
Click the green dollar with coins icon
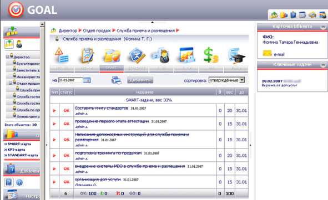[211, 55]
